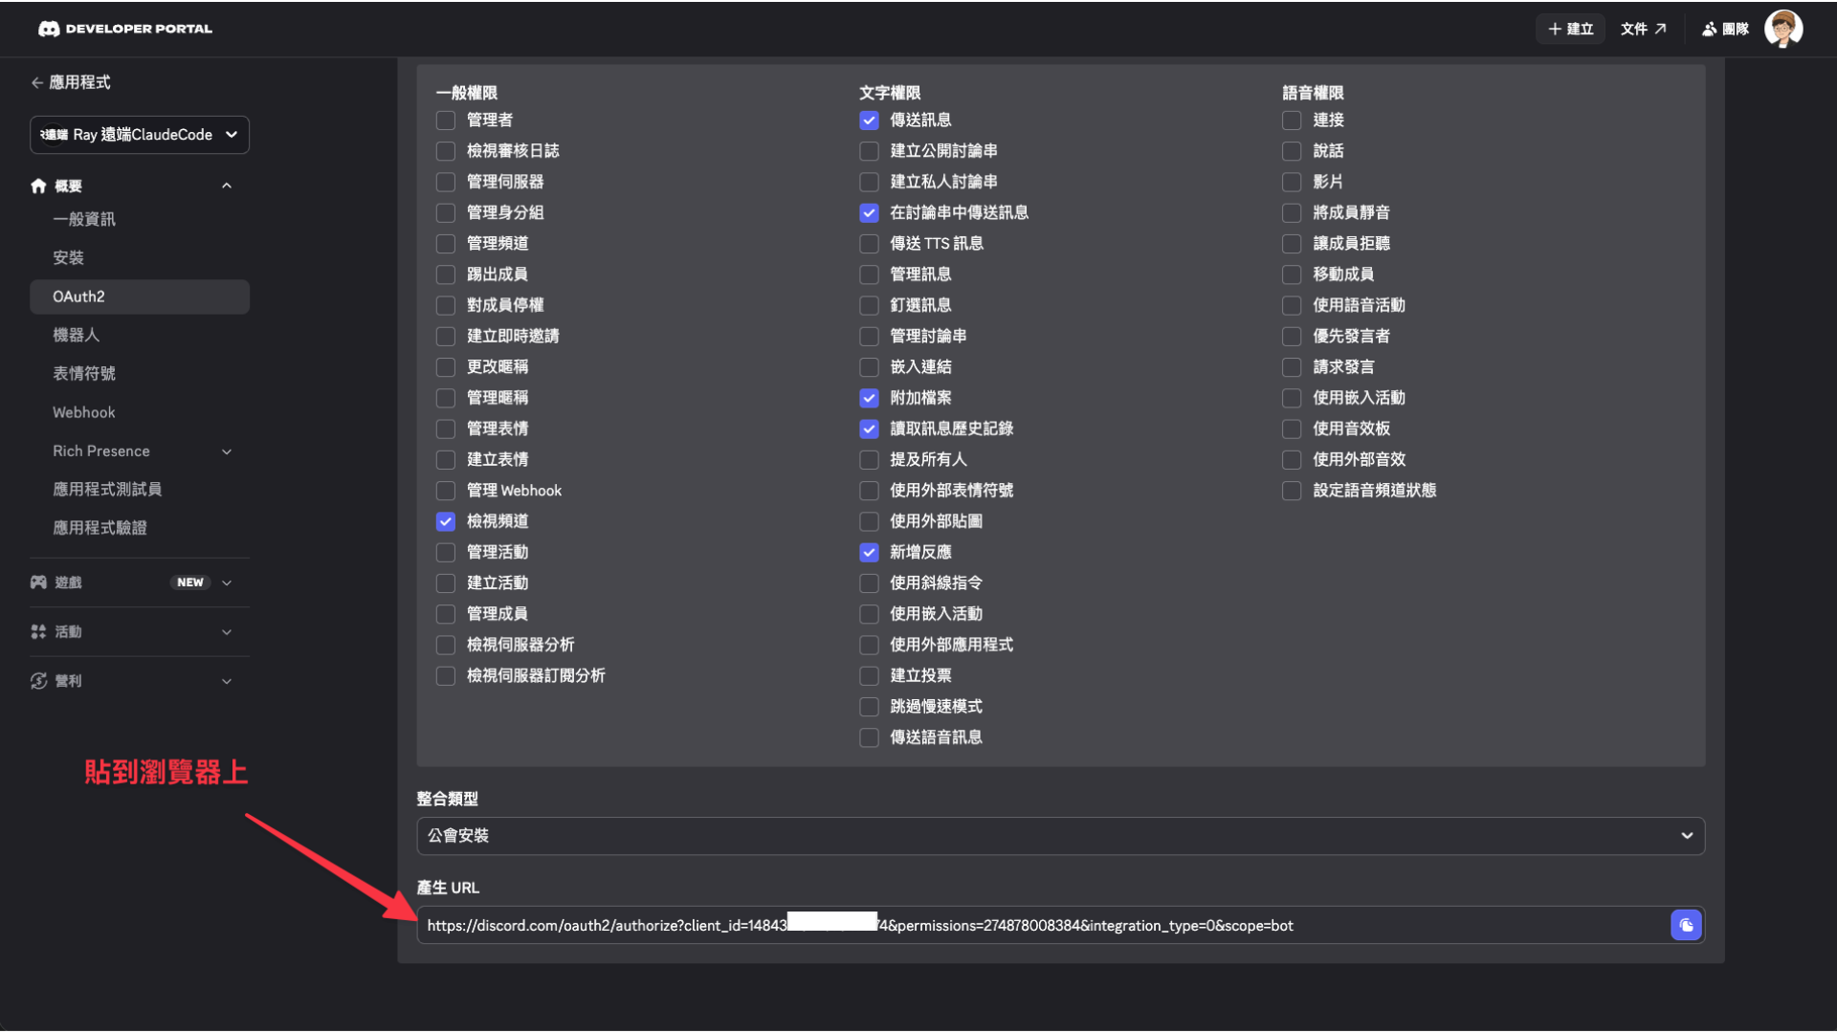Open the 文件 documentation link

coord(1643,29)
